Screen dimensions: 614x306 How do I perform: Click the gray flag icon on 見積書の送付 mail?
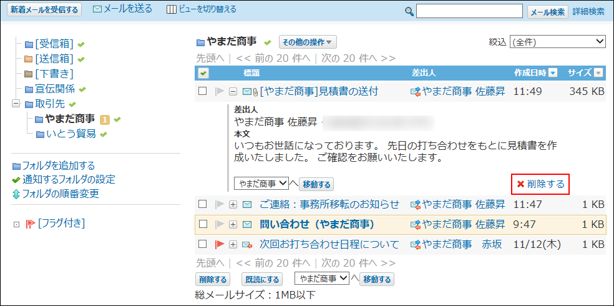pos(219,91)
